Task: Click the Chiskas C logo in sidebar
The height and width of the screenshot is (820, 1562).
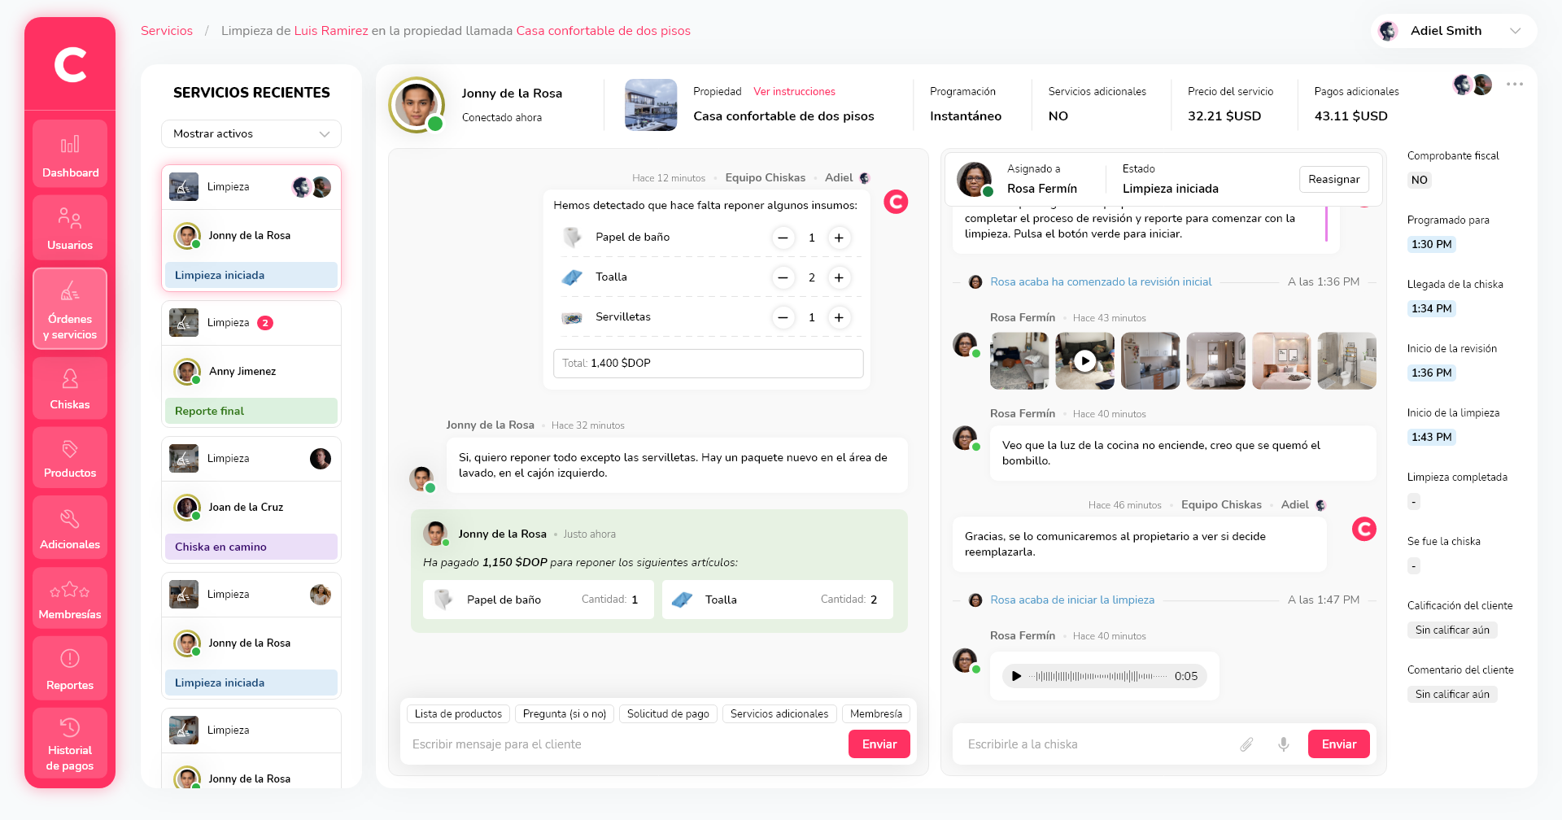Action: tap(70, 64)
